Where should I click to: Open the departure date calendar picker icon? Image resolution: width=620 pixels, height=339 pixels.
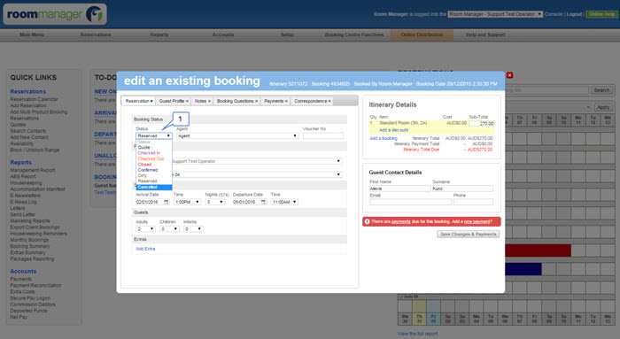pos(263,202)
